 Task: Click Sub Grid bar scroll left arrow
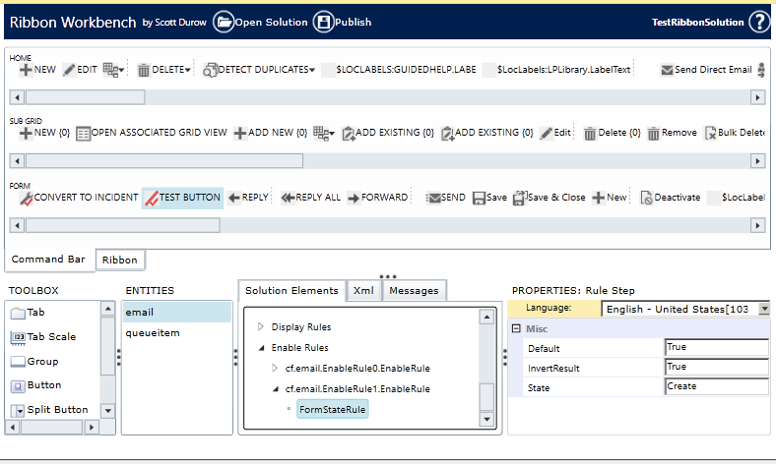pyautogui.click(x=17, y=160)
